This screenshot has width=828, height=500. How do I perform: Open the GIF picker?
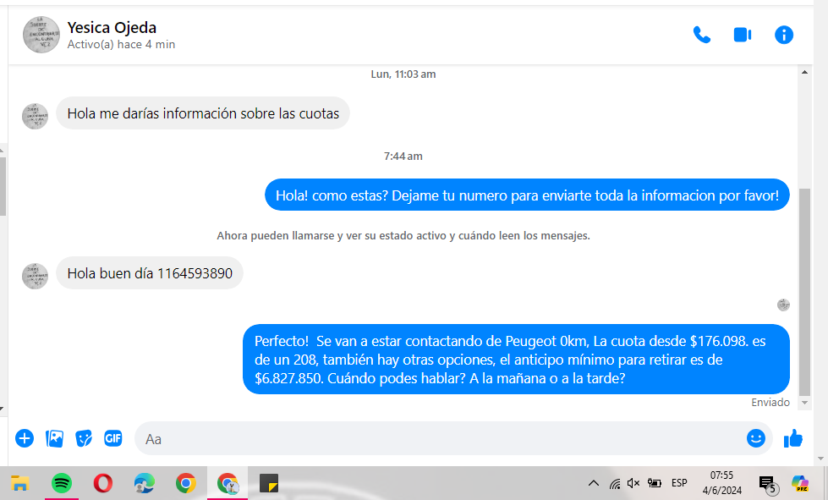click(x=112, y=438)
